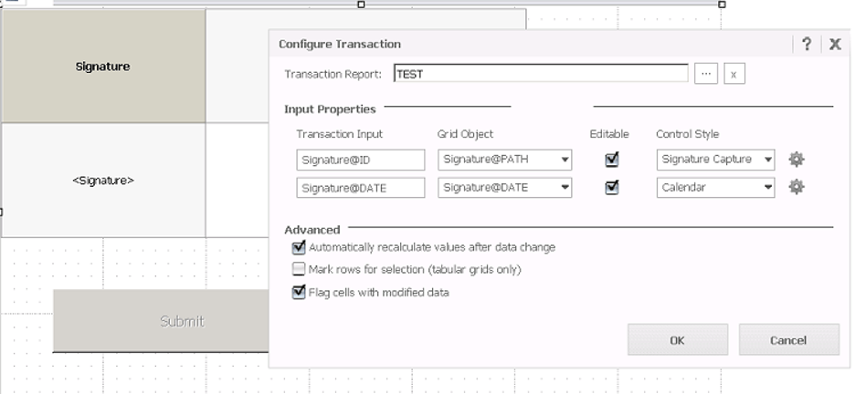Uncheck Editable for Signature@DATE row
Viewport: 855px width, 394px height.
tap(612, 188)
